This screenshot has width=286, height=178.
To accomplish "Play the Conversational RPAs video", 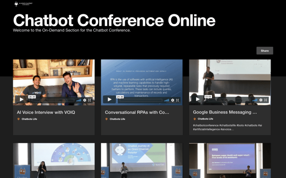I will click(109, 100).
